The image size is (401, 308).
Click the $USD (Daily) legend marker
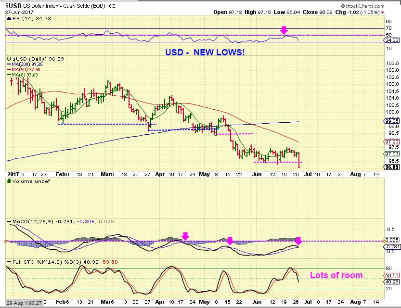pos(8,59)
